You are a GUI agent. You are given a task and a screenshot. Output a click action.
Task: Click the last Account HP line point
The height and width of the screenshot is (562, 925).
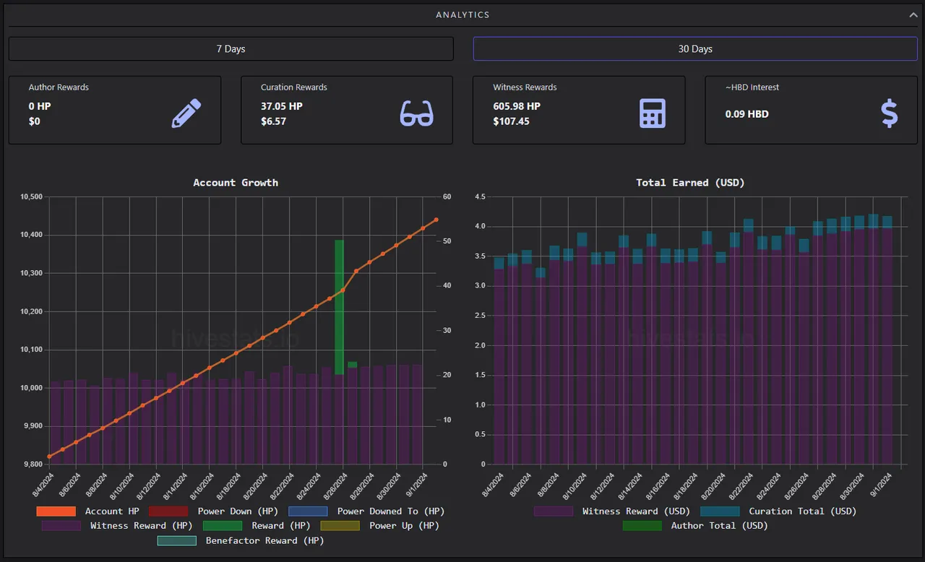pyautogui.click(x=436, y=220)
